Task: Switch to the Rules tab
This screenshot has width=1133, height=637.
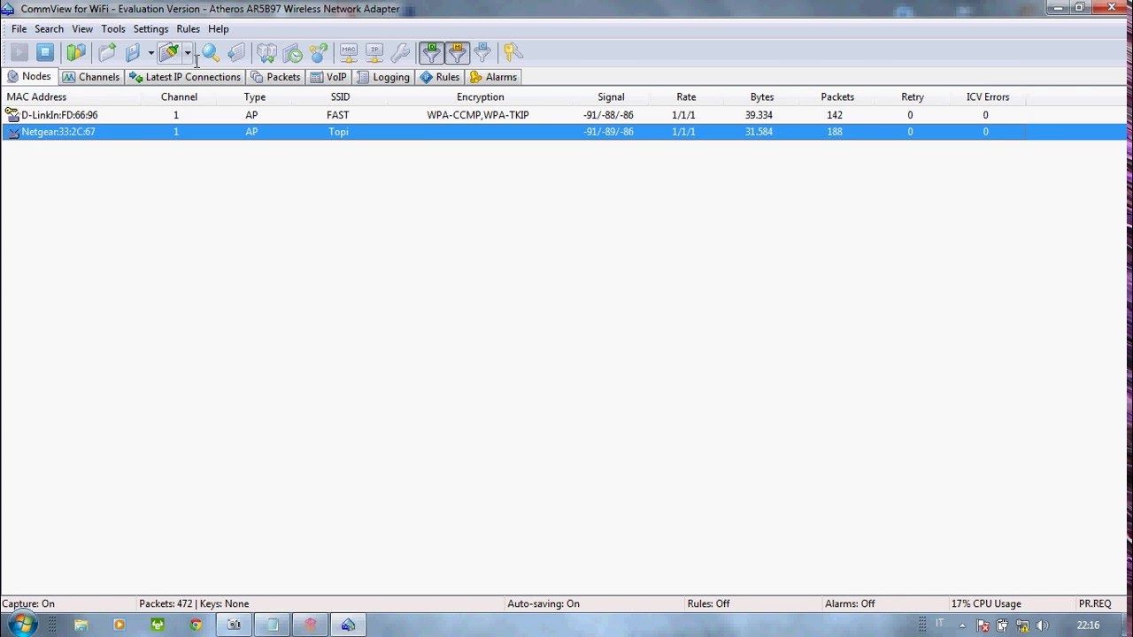Action: [x=440, y=77]
